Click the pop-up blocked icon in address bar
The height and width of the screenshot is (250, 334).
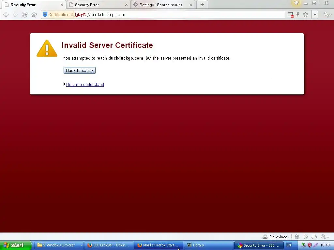(x=291, y=15)
